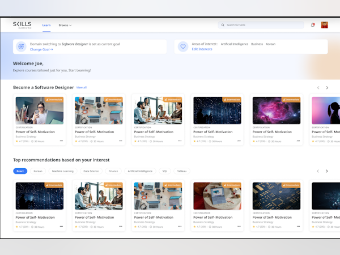
Task: Click the Search for Skills field
Action: [261, 25]
